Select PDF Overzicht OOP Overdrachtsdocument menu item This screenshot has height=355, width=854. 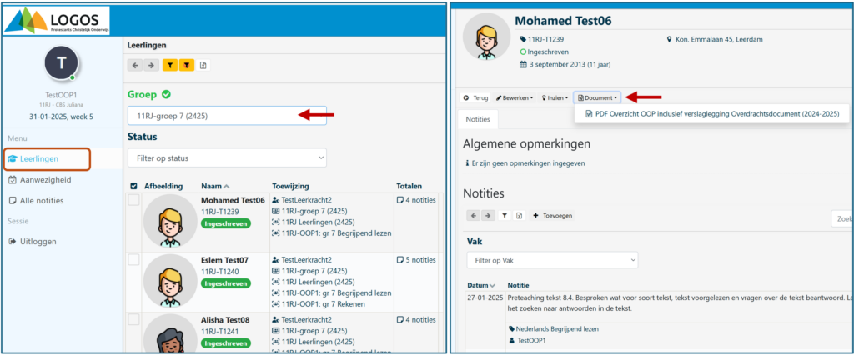(x=712, y=114)
